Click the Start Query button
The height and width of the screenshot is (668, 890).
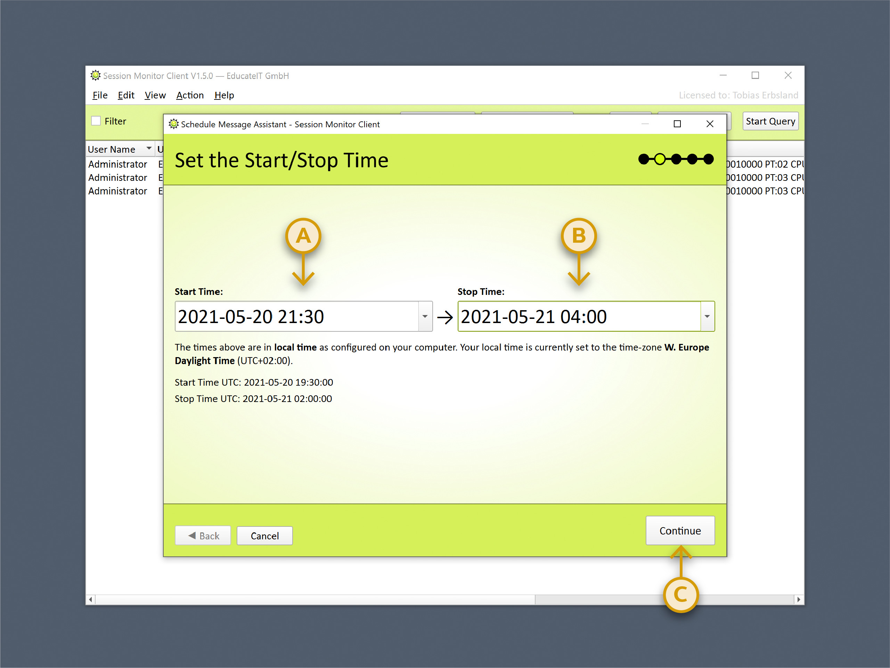[770, 121]
